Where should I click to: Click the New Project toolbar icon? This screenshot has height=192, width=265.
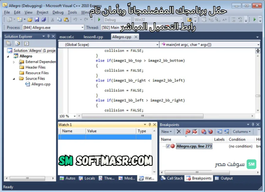9,20
